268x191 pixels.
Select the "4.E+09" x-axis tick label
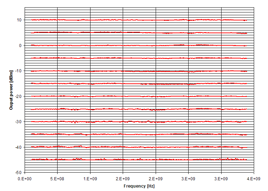(x=254, y=179)
